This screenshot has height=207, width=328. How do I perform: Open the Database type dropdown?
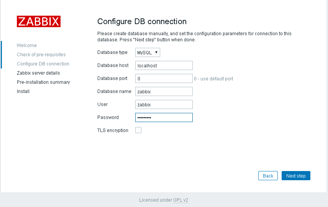pyautogui.click(x=148, y=52)
